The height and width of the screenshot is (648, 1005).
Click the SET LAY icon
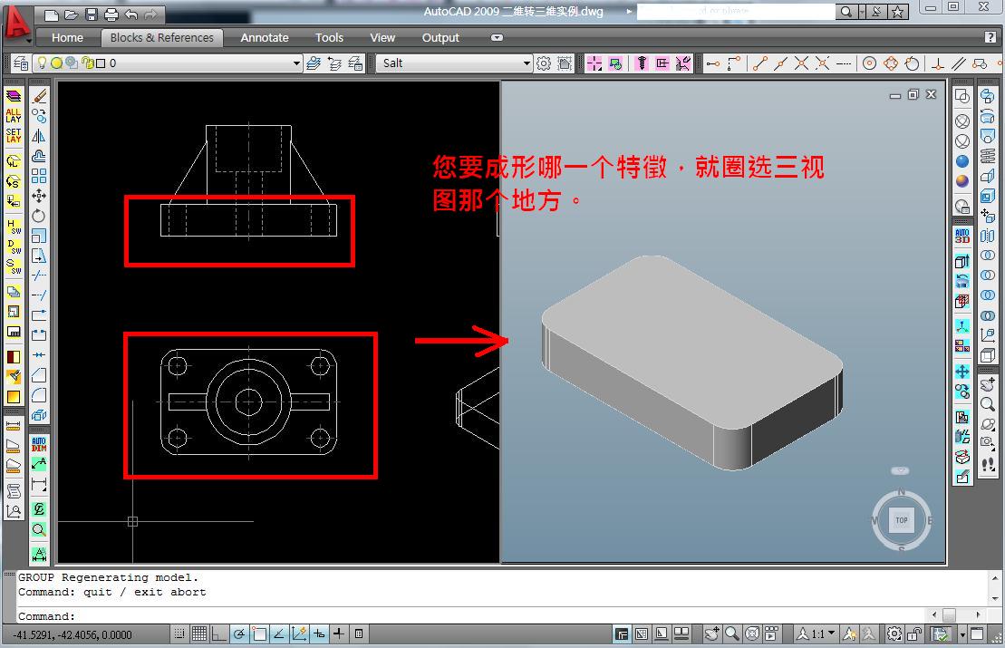(14, 135)
